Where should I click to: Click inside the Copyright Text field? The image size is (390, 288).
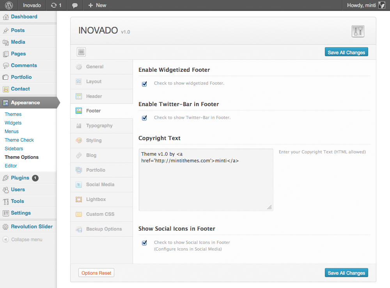[206, 183]
